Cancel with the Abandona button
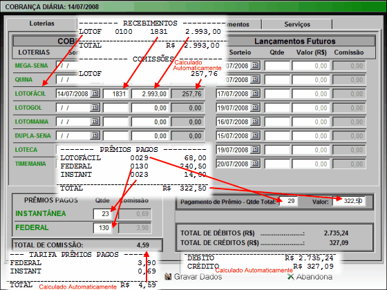The image size is (387, 290). pos(310,277)
